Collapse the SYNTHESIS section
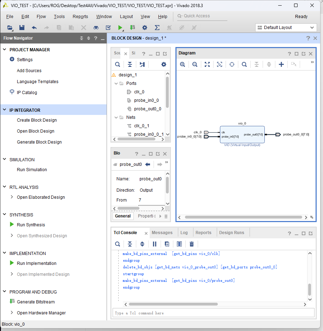This screenshot has width=323, height=331. point(5,214)
